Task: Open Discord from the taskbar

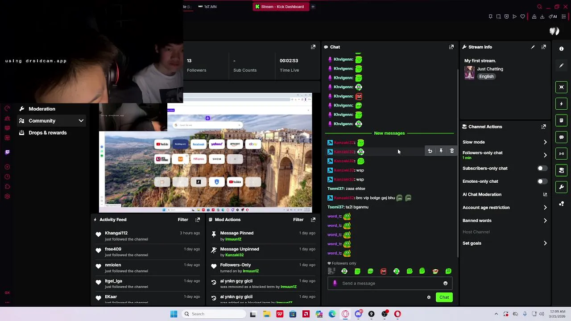Action: pyautogui.click(x=358, y=314)
